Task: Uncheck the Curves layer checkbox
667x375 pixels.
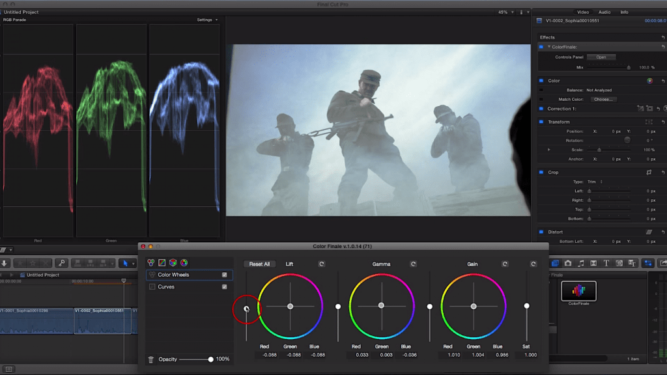Action: [x=225, y=286]
